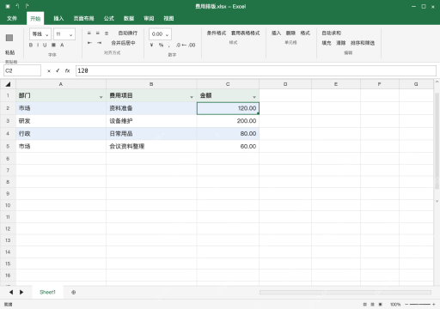Click the fx Insert Function icon

point(67,70)
